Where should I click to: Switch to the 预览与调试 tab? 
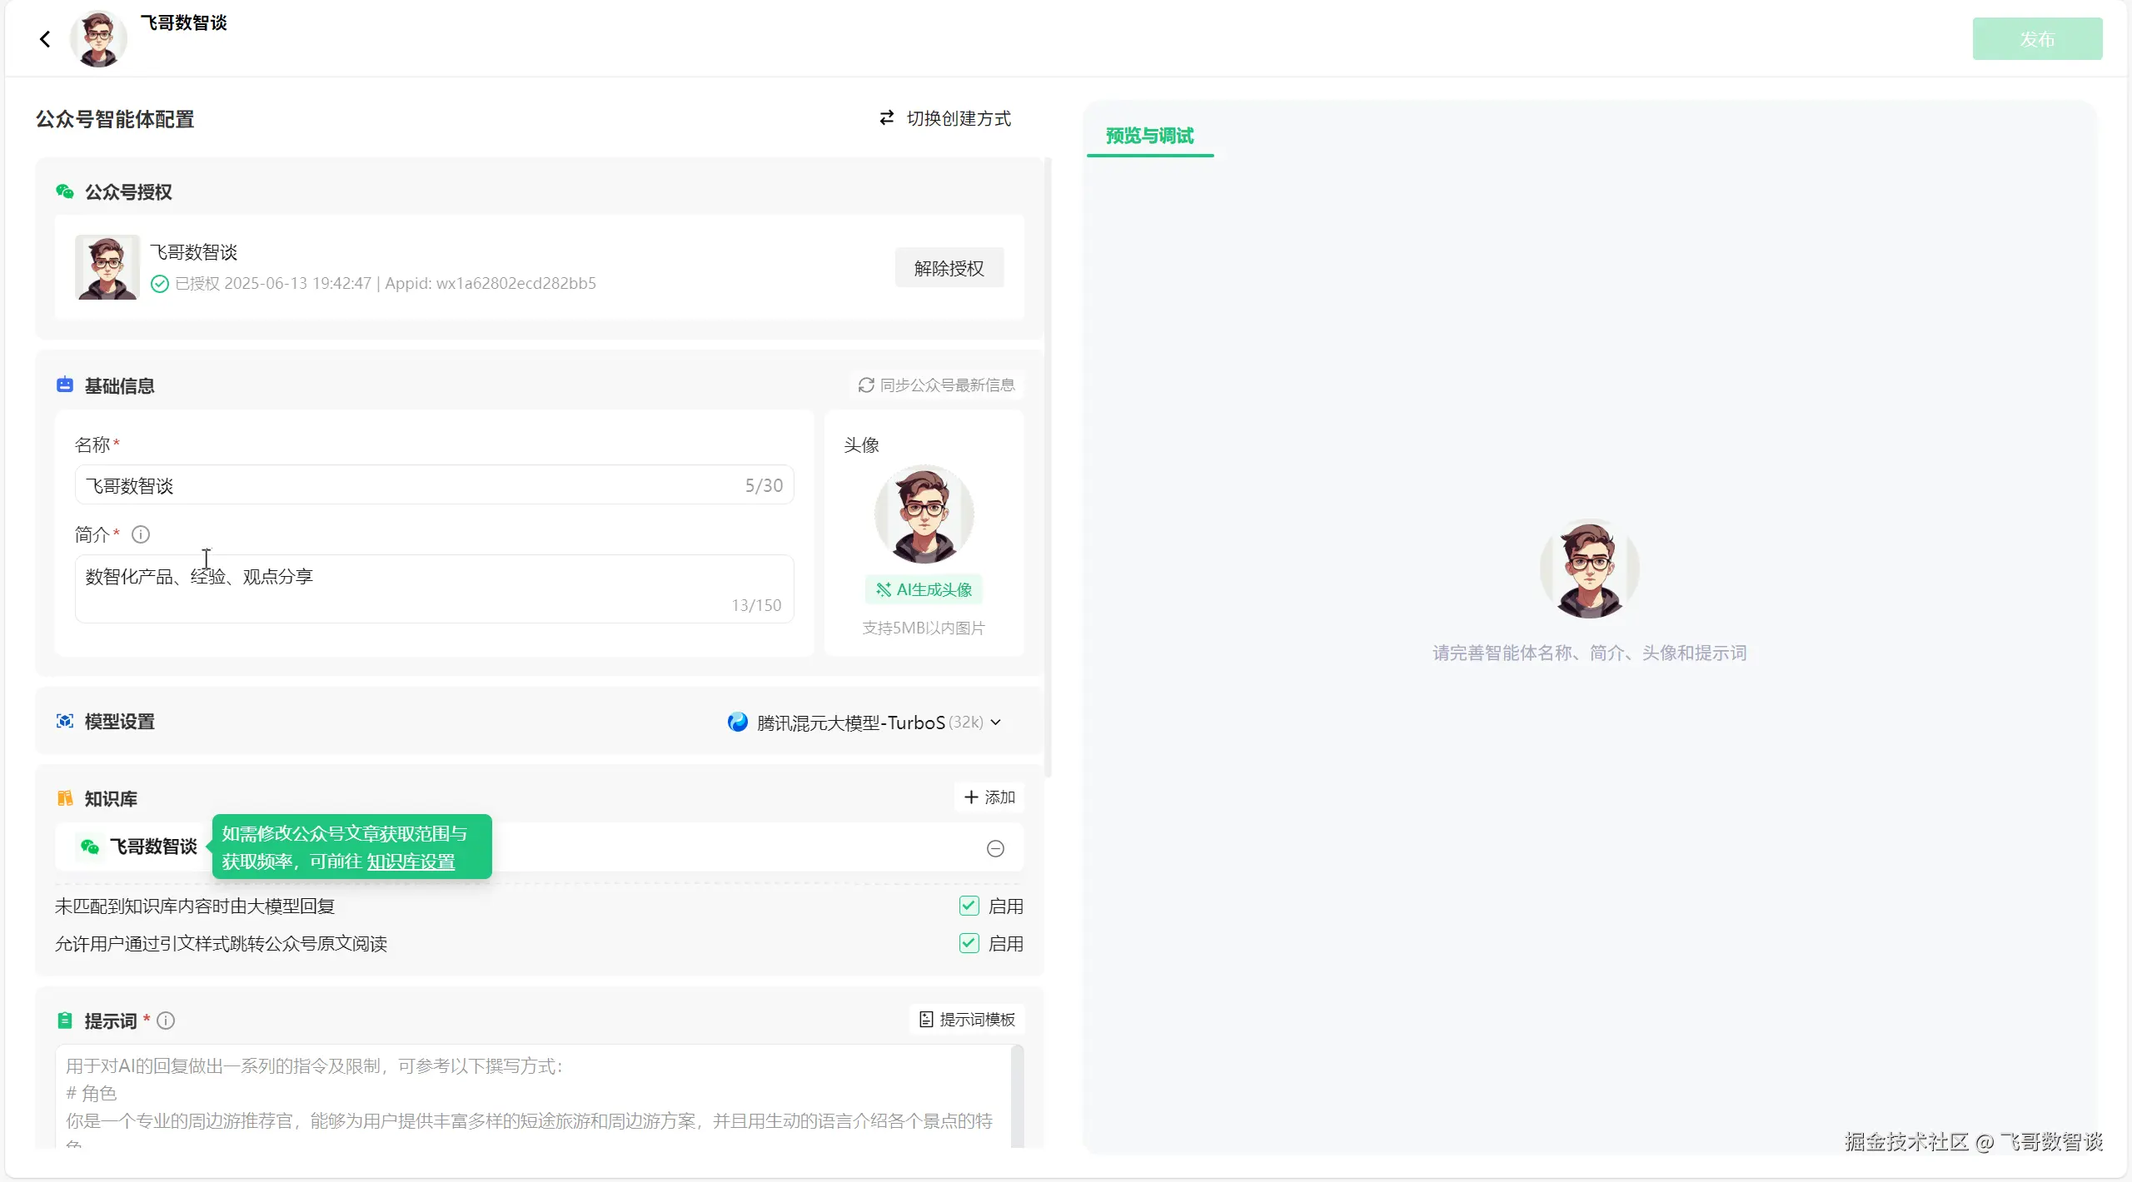point(1149,136)
